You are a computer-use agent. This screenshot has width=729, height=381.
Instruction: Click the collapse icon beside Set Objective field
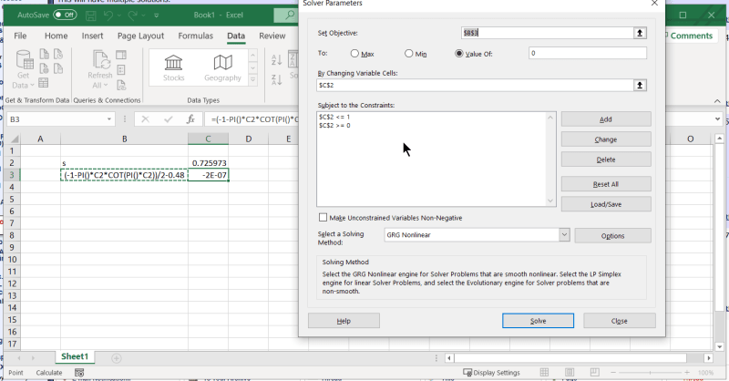640,33
